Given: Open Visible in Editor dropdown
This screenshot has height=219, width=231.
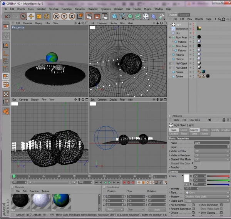Looking at the screenshot, I should (x=212, y=151).
